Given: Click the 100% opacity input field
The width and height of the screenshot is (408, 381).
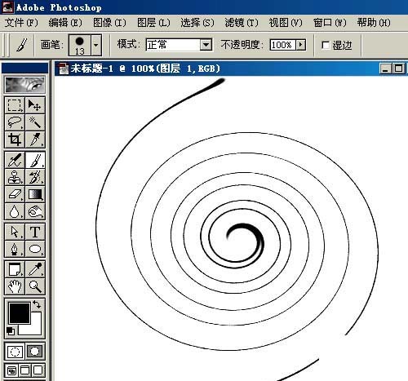Looking at the screenshot, I should 283,45.
